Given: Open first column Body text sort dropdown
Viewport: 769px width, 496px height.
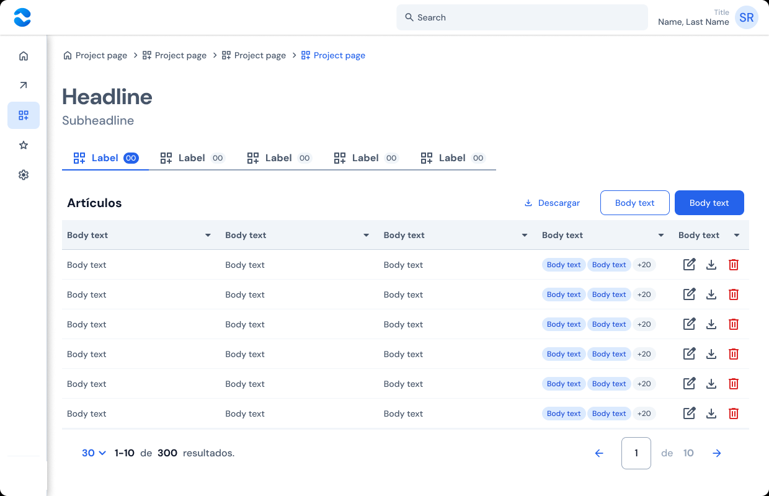Looking at the screenshot, I should tap(208, 236).
